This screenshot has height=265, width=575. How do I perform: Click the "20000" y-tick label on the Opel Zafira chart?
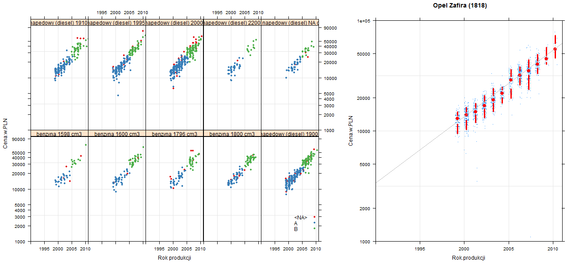pyautogui.click(x=364, y=98)
